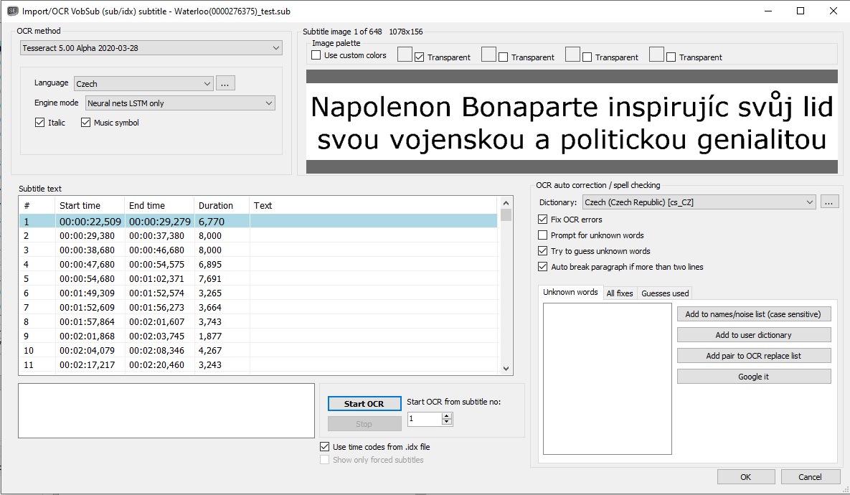Select subtitle row starting 00:00:29,380

(x=258, y=236)
